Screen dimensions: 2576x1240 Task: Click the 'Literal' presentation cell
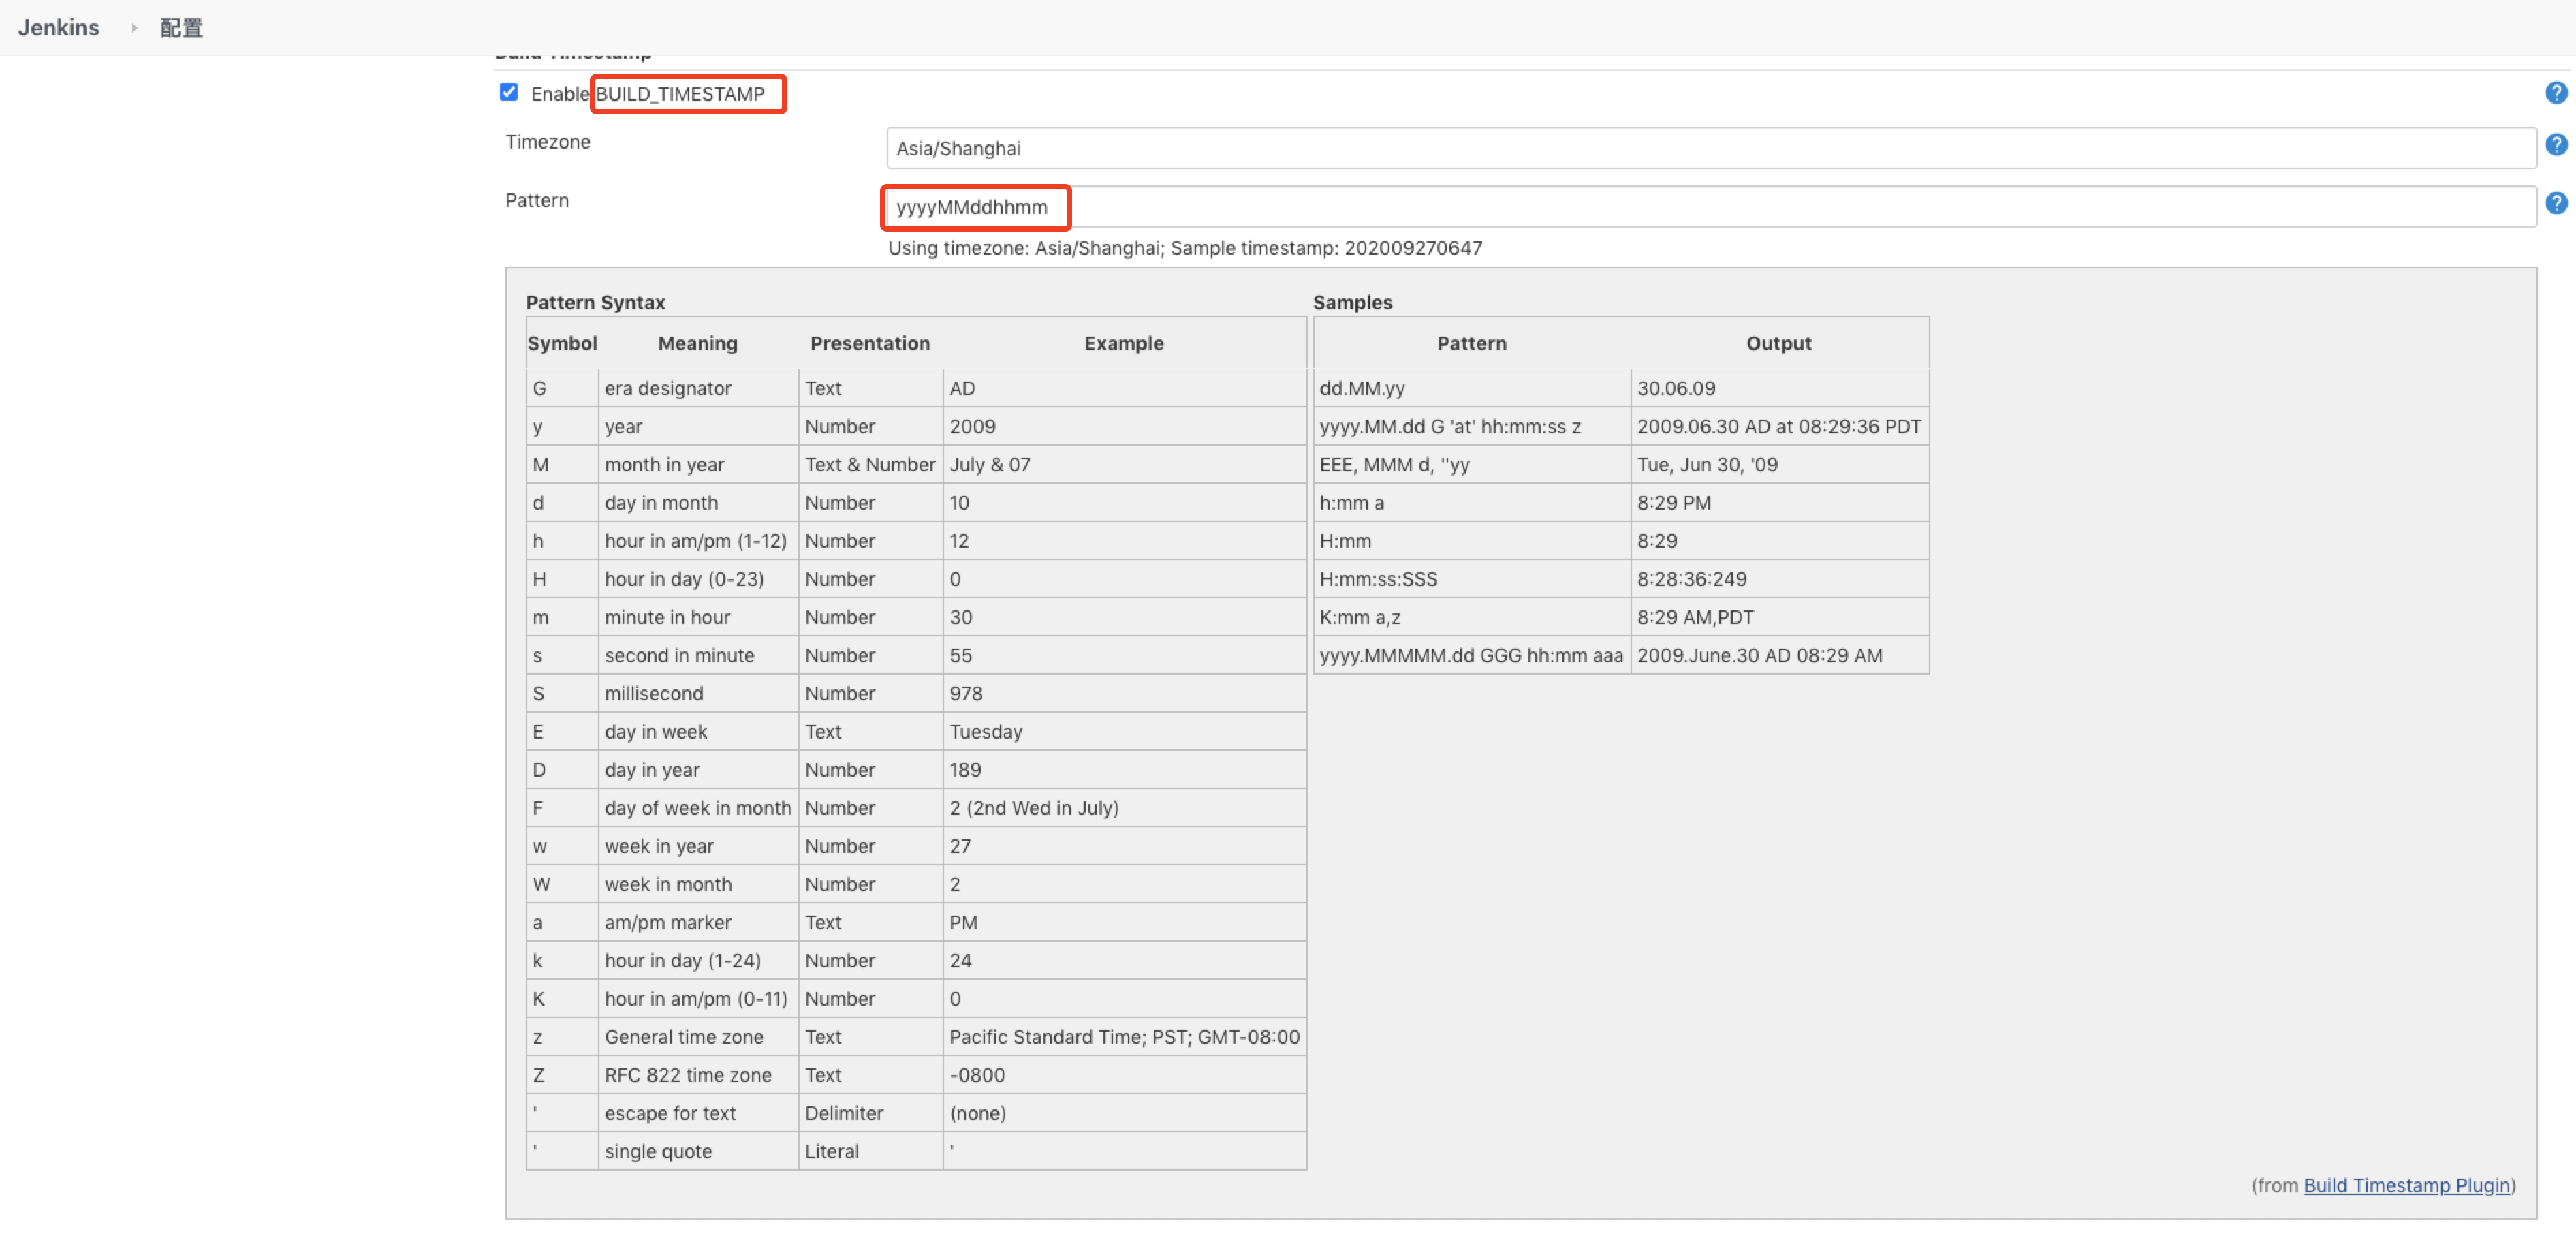[871, 1152]
